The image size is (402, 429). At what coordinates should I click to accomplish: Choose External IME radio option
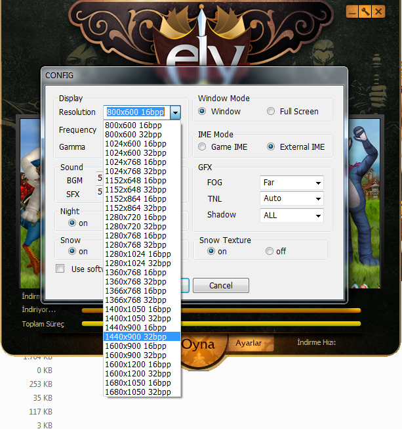tap(271, 147)
